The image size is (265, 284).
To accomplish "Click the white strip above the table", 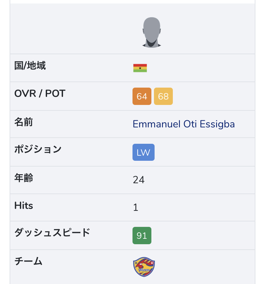I will (x=132, y=2).
